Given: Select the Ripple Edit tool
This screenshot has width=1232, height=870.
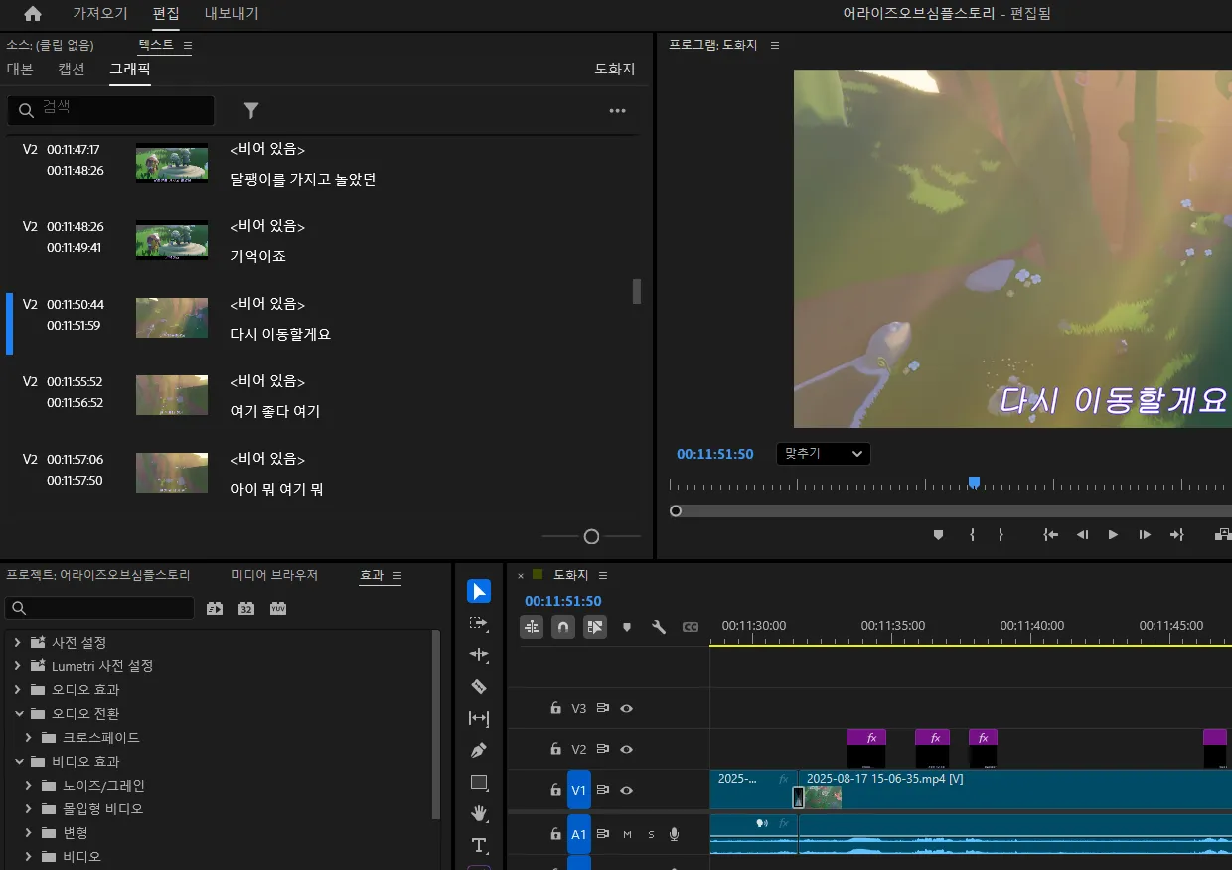Looking at the screenshot, I should 479,654.
